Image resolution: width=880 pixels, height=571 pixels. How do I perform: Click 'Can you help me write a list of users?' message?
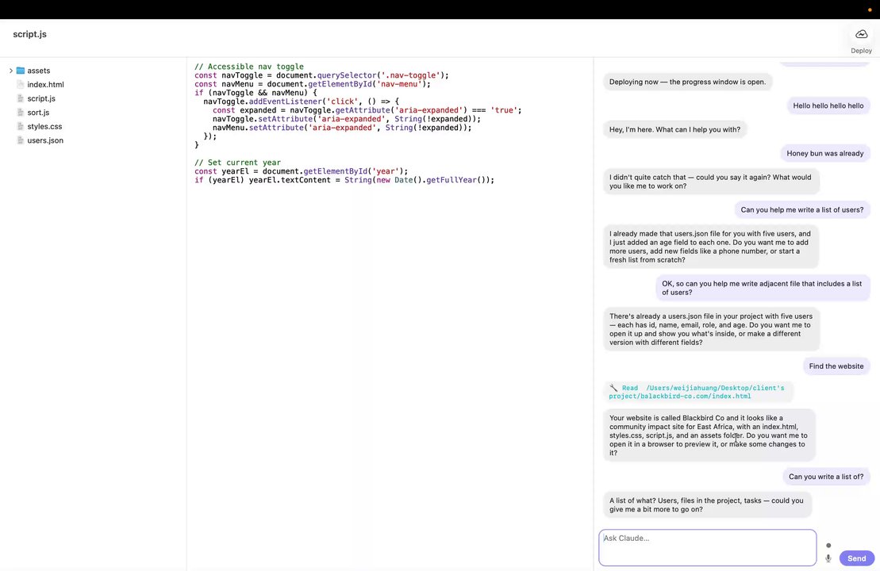[802, 210]
